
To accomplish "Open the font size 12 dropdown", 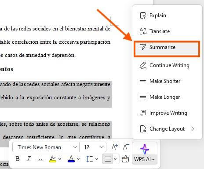I will coord(102,147).
